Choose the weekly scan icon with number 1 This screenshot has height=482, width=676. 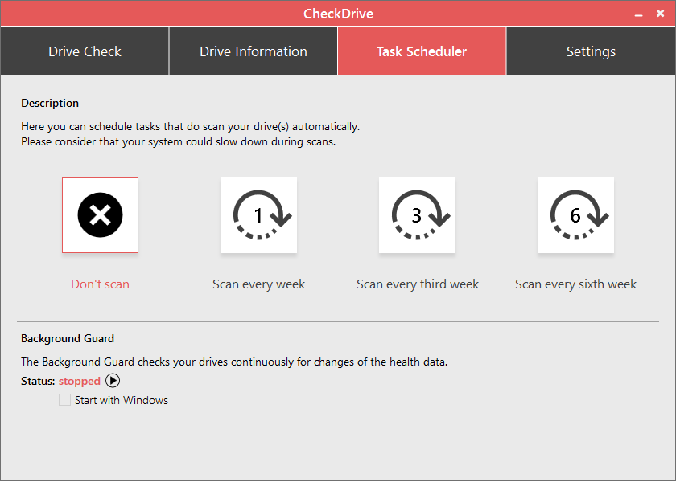[x=258, y=214]
